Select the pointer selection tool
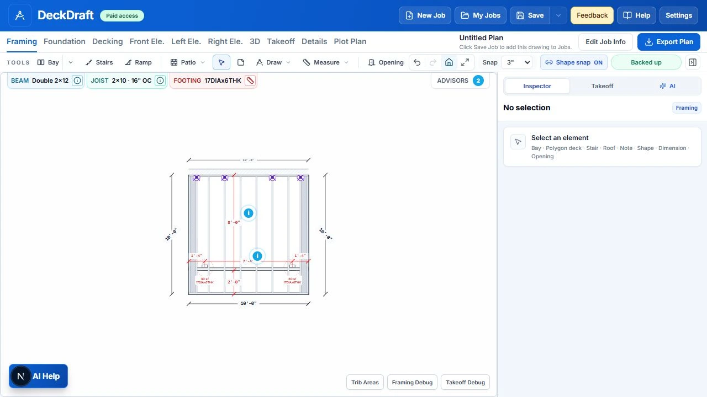This screenshot has width=707, height=397. pos(221,62)
